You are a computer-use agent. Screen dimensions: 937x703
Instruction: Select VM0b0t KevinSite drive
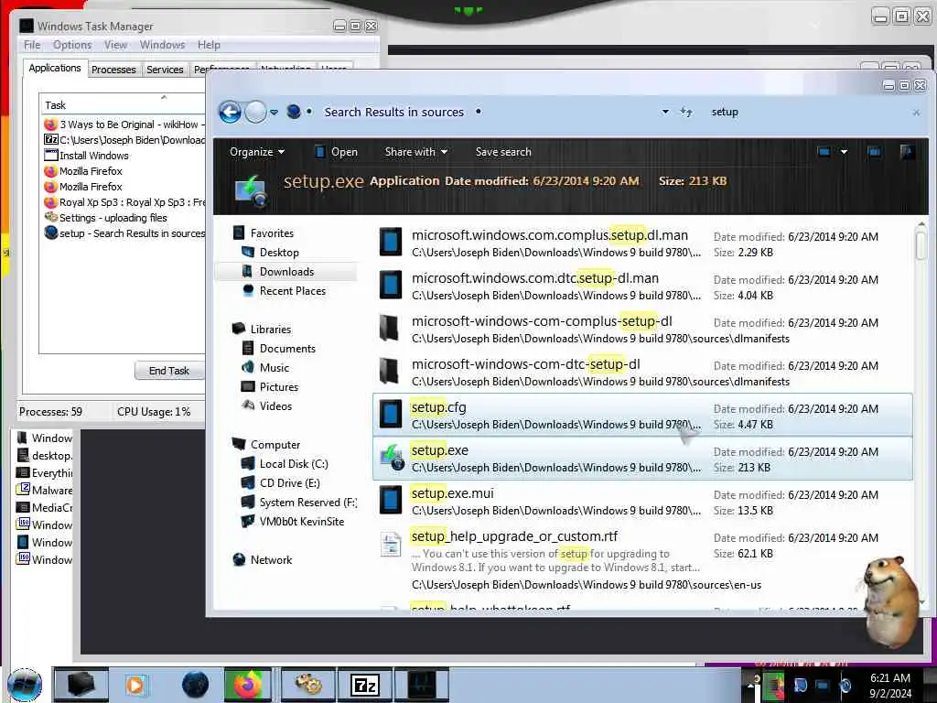coord(301,521)
